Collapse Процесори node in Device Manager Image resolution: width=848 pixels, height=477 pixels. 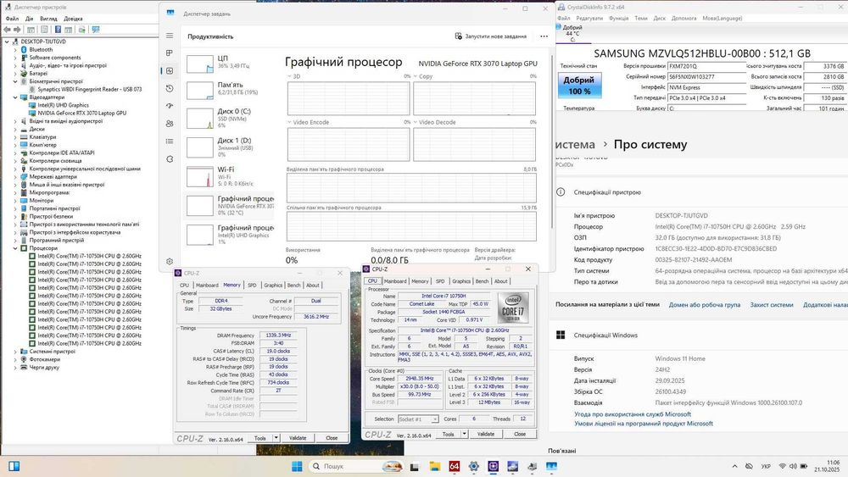click(x=15, y=248)
